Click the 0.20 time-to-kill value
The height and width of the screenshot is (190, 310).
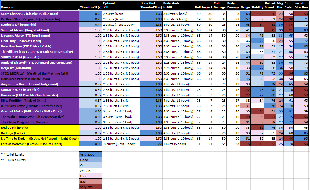(91, 144)
